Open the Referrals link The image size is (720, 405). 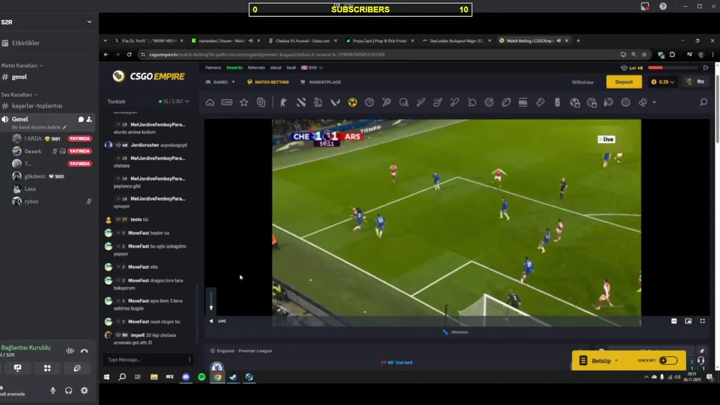coord(256,67)
